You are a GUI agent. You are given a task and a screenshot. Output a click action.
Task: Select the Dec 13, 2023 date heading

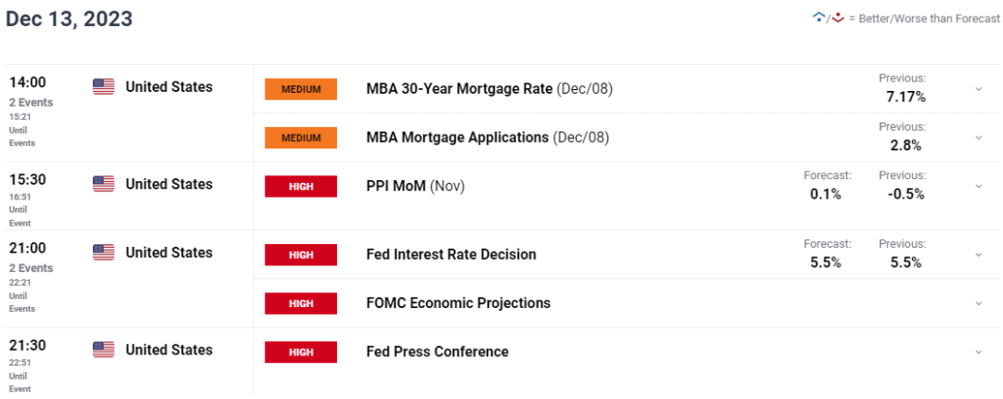point(69,19)
